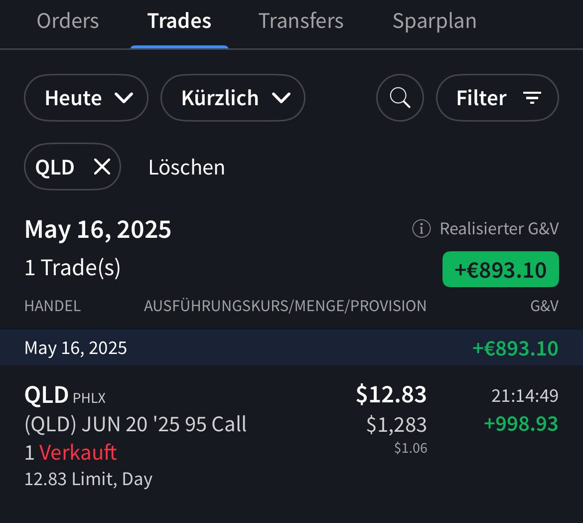The image size is (583, 523).
Task: Click the Filter lines icon
Action: click(x=532, y=98)
